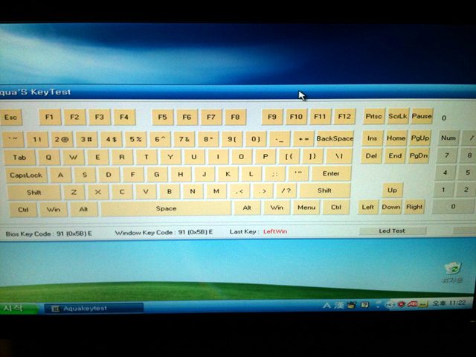Viewport: 476px width, 357px height.
Task: Click the 2@ number key tile
Action: (62, 140)
